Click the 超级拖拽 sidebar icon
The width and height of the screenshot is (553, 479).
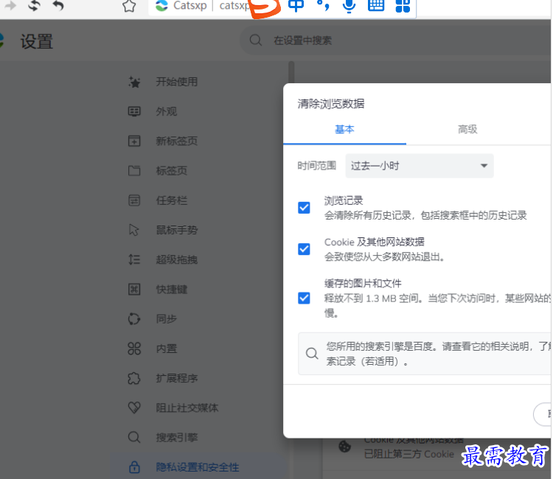coord(134,260)
